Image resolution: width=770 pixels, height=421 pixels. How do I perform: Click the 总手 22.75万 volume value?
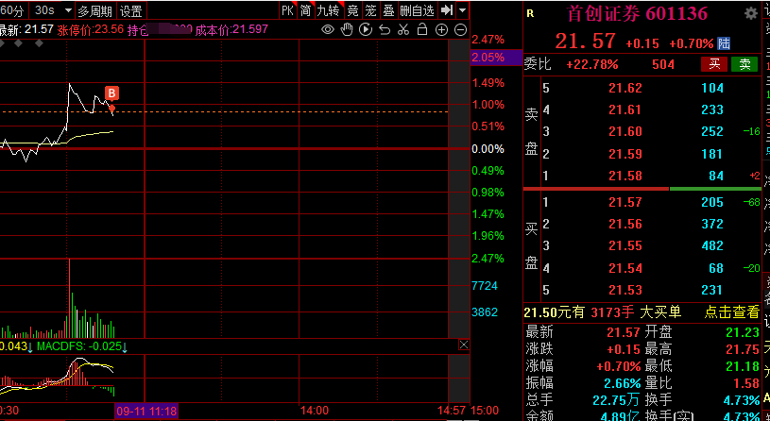tap(616, 399)
